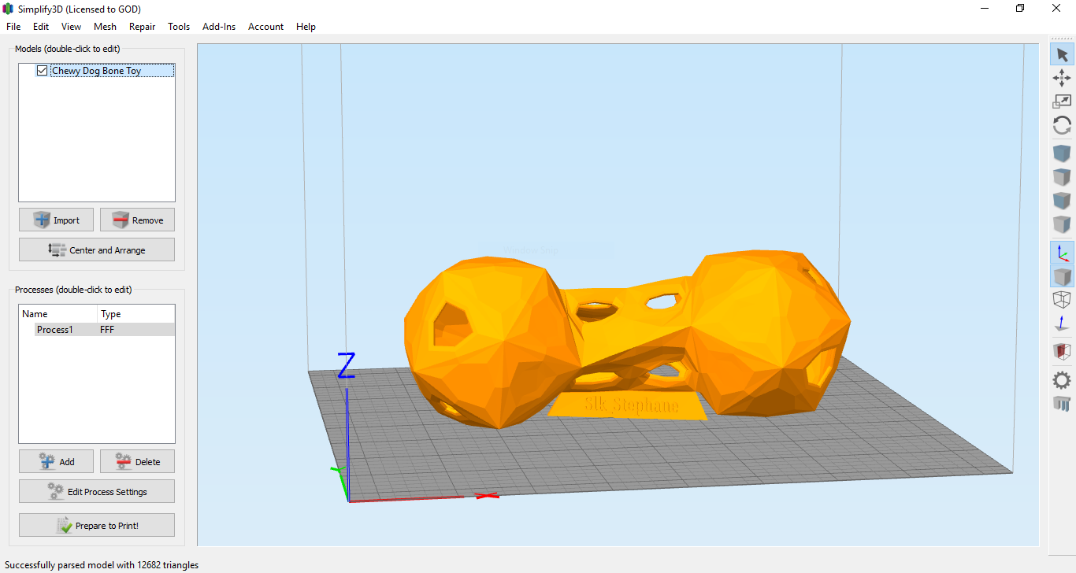Toggle coordinate axes display icon
The image size is (1076, 573).
point(1062,253)
